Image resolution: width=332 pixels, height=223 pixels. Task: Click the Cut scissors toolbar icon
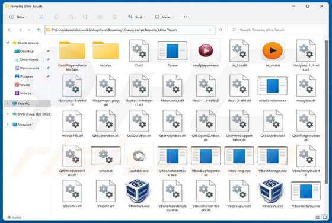(x=41, y=17)
